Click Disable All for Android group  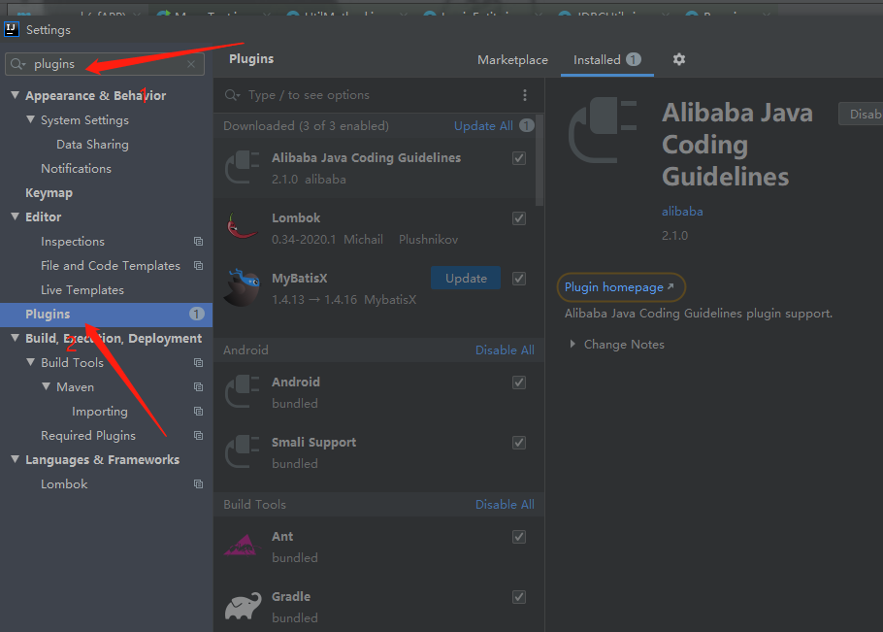click(505, 349)
